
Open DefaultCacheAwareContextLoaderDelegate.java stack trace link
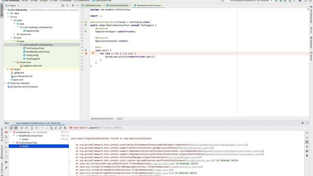pos(218,145)
